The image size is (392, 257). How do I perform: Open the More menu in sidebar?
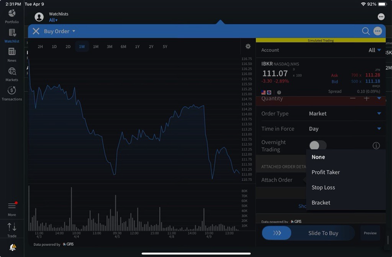pyautogui.click(x=12, y=209)
